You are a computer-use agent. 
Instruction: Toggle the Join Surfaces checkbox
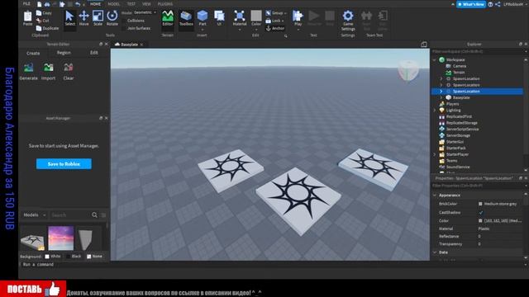coord(138,28)
